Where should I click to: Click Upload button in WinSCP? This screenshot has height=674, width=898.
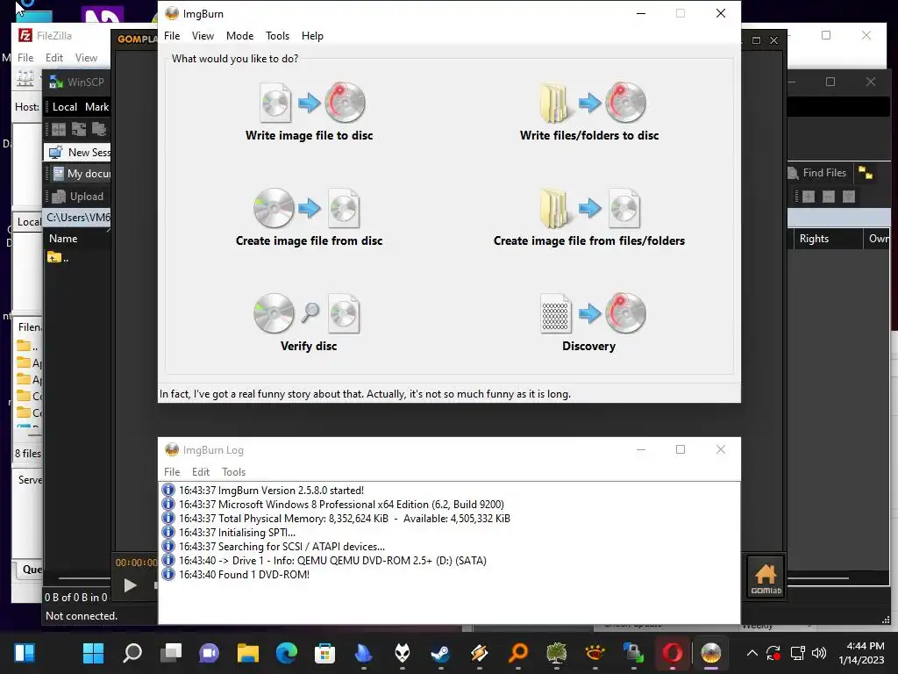pos(78,197)
